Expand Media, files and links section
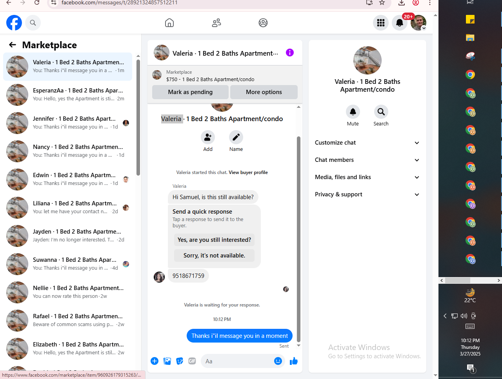Image resolution: width=502 pixels, height=379 pixels. tap(367, 177)
